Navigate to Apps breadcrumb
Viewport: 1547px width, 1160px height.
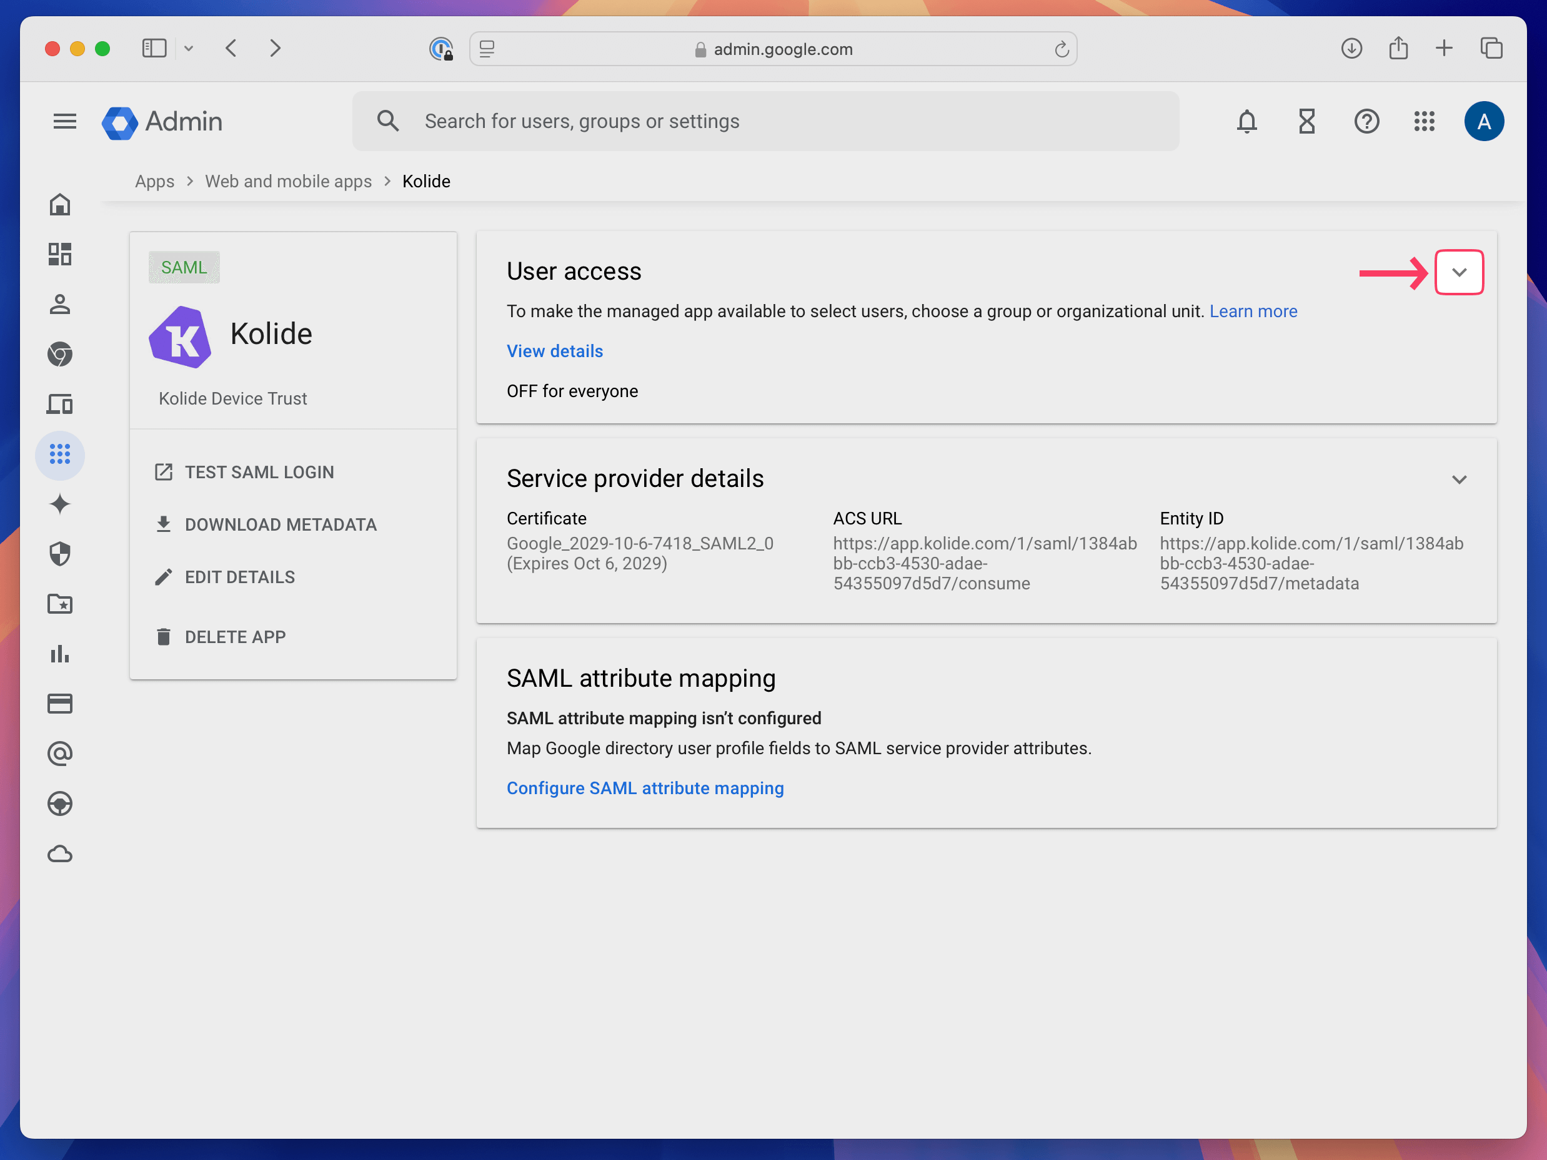[154, 182]
